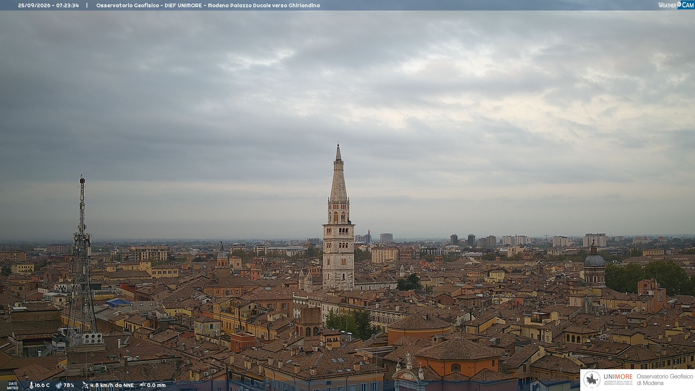Click the humidity water drops icon
This screenshot has width=695, height=391.
59,385
